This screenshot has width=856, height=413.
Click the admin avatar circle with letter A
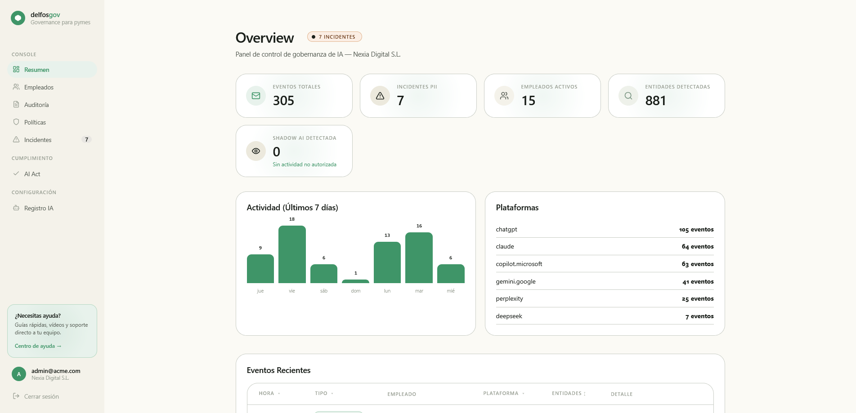[19, 374]
